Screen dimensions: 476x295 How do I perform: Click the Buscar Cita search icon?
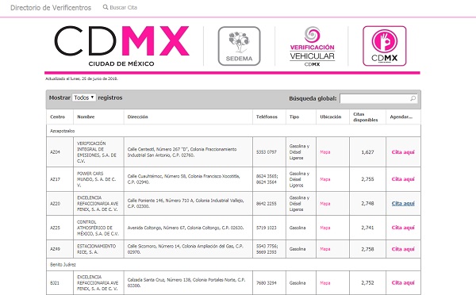click(x=106, y=7)
